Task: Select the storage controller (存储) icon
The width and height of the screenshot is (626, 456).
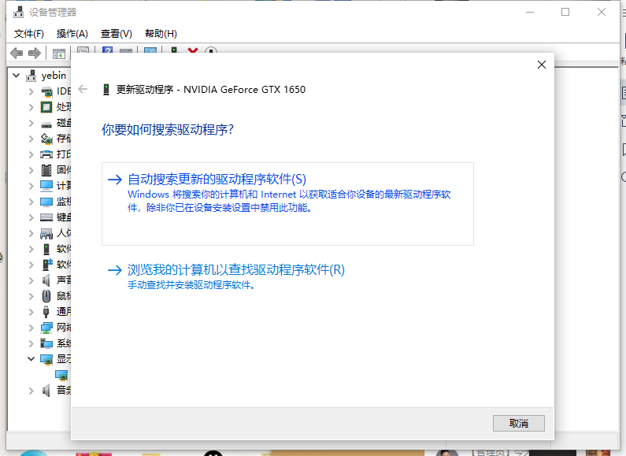Action: click(x=46, y=139)
